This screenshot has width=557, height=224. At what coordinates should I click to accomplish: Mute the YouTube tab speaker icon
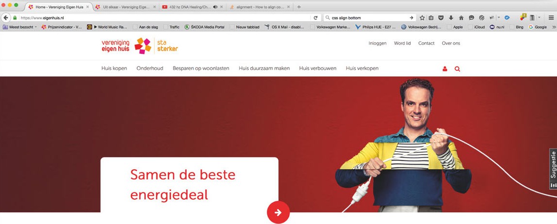click(x=215, y=7)
